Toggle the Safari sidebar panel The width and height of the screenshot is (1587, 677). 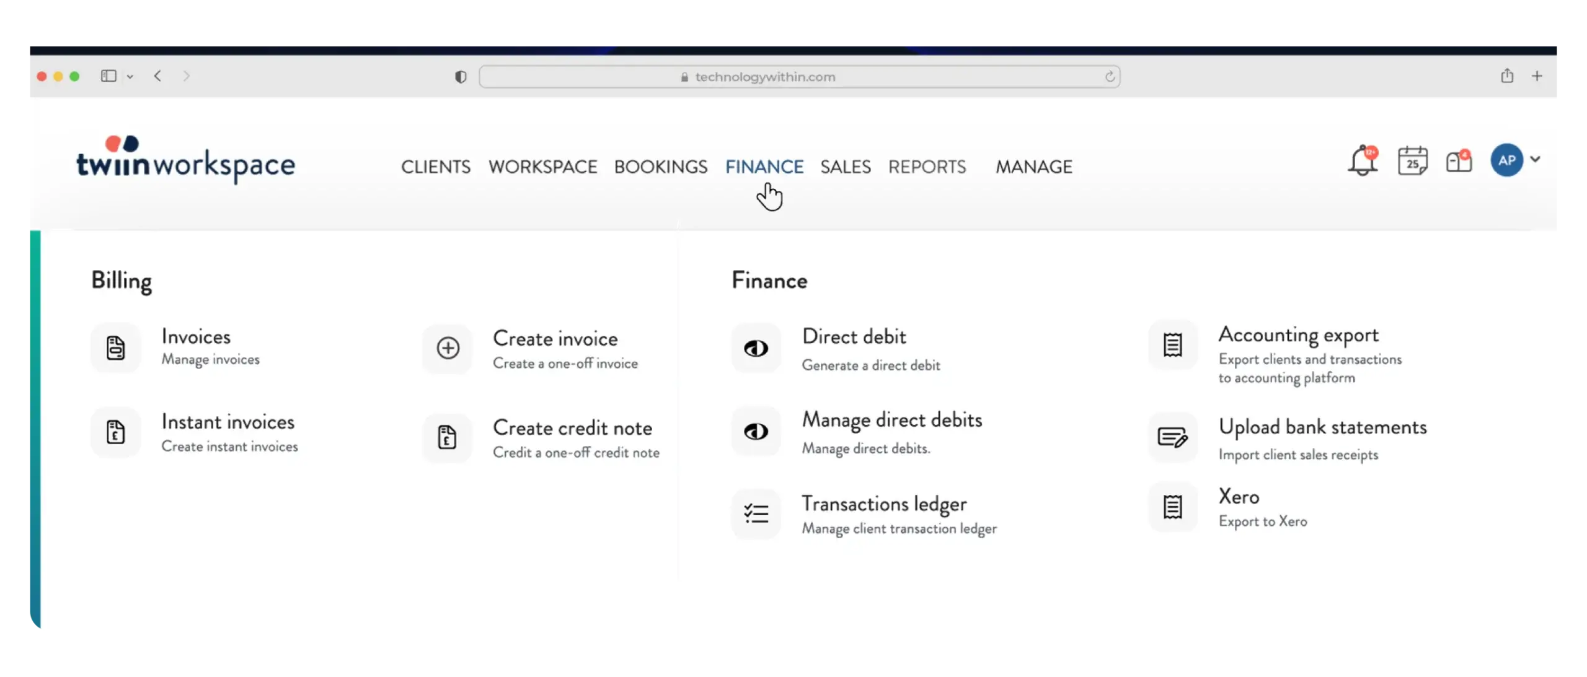click(x=108, y=76)
